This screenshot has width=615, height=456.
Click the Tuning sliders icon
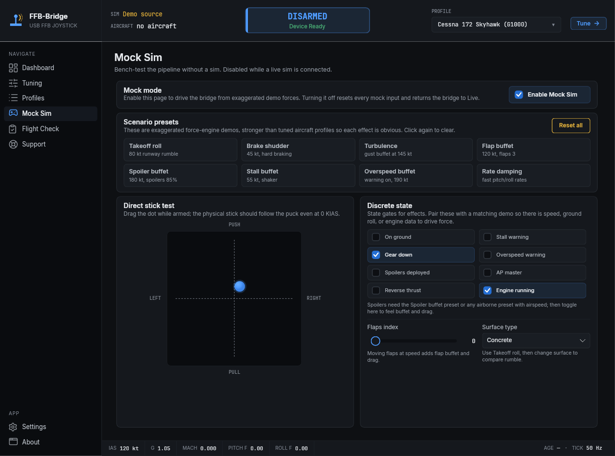tap(13, 83)
